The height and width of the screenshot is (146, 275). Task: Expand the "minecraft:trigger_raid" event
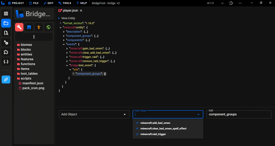point(67,57)
